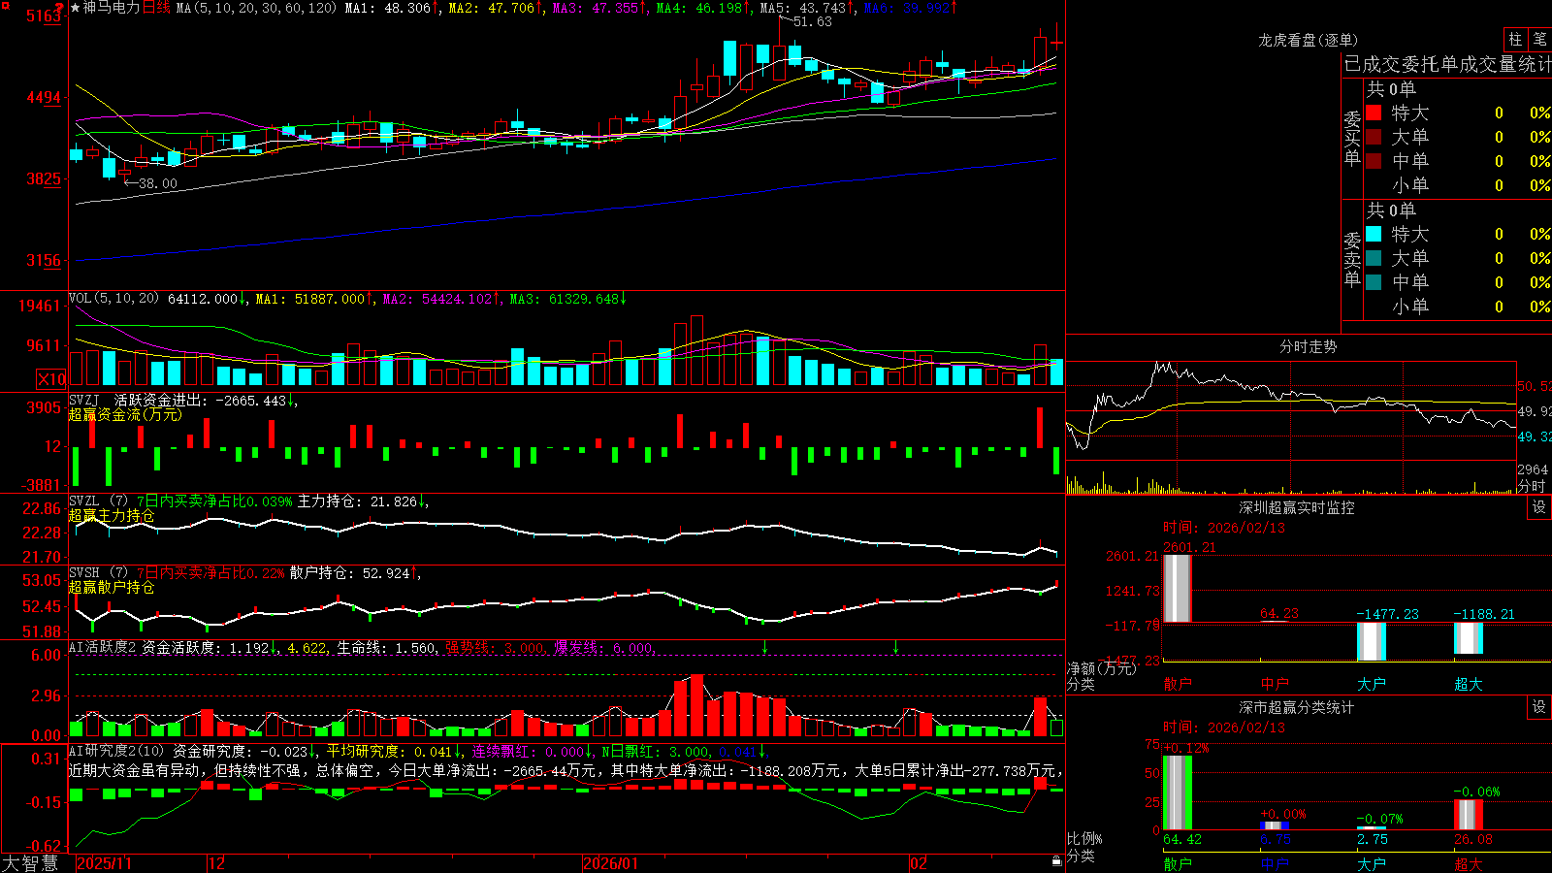Screen dimensions: 1552x873
Task: Click the first green down-arrow marker above AI活跃度 chart
Action: pos(764,647)
